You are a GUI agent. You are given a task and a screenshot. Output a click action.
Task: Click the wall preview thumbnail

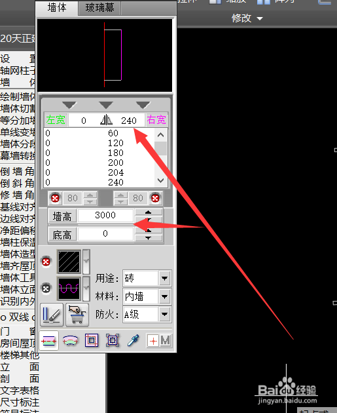click(x=105, y=55)
